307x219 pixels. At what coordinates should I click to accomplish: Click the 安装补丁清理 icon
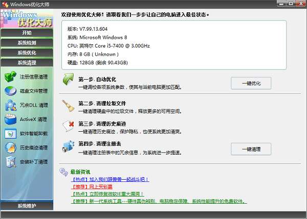pos(11,162)
